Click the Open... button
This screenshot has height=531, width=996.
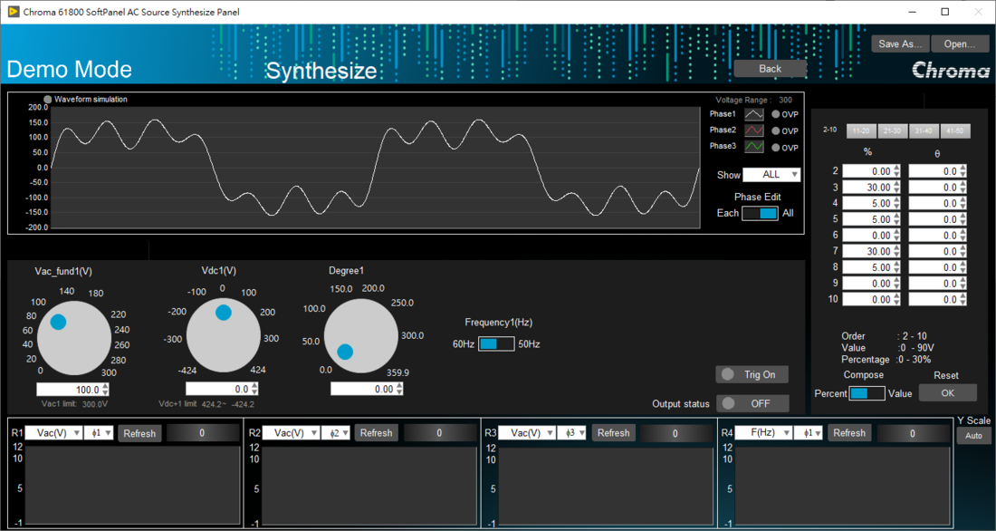[959, 43]
